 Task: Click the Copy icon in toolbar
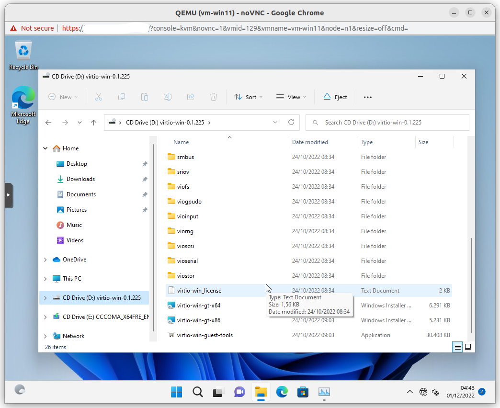(x=122, y=97)
